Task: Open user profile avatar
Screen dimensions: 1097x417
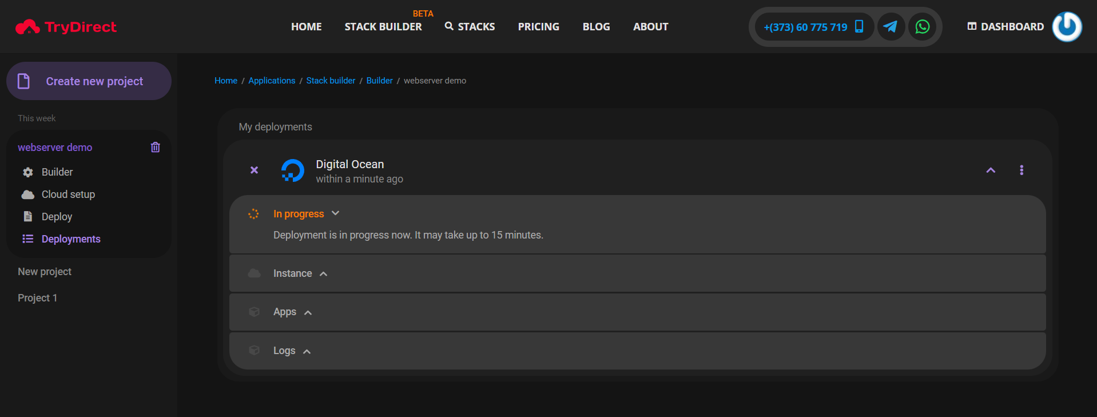Action: [1067, 27]
